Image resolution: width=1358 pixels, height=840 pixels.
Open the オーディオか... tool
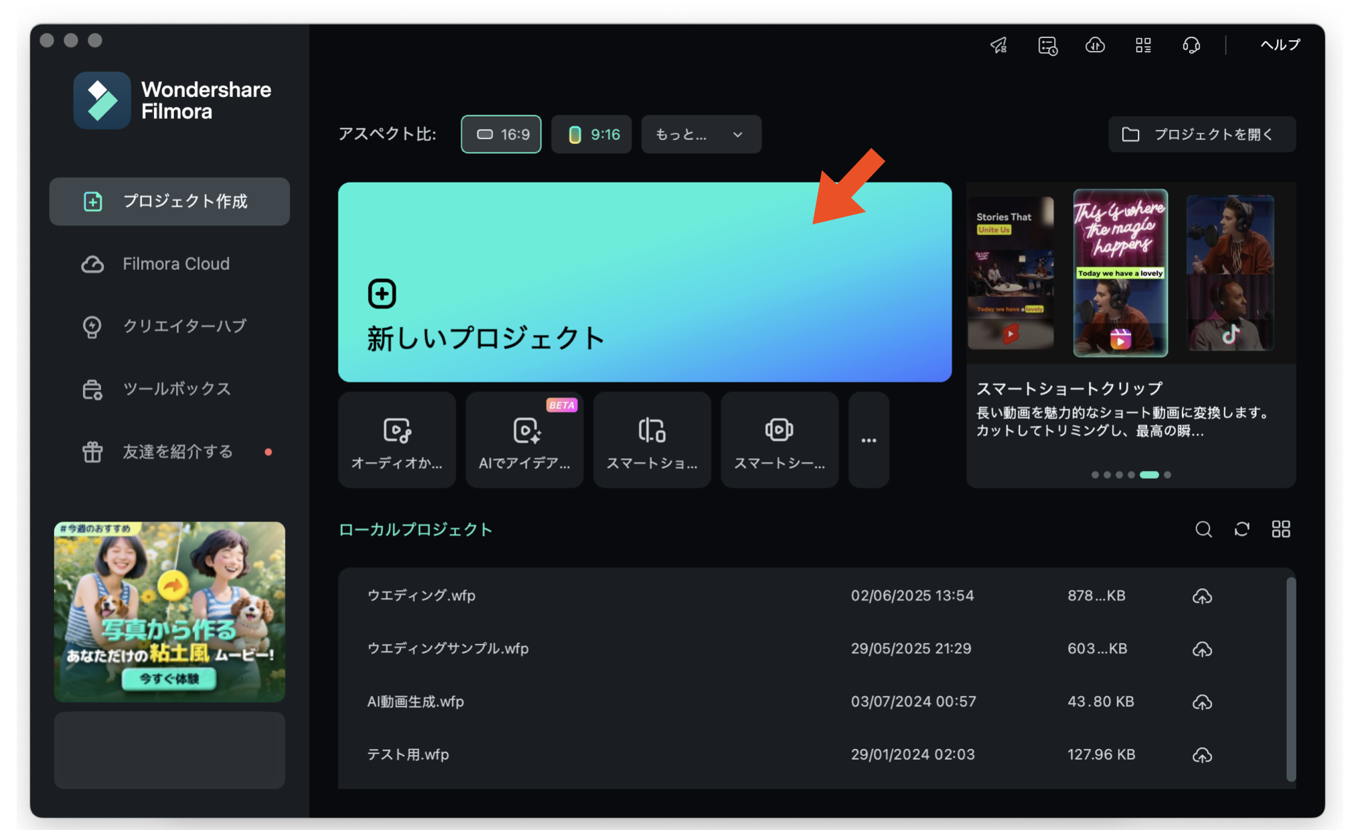(x=396, y=440)
